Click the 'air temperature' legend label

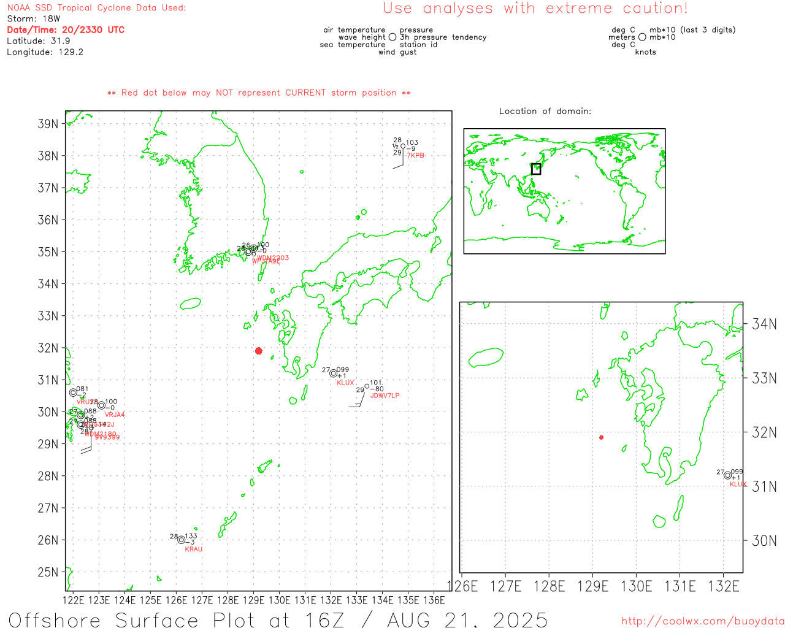pyautogui.click(x=354, y=30)
